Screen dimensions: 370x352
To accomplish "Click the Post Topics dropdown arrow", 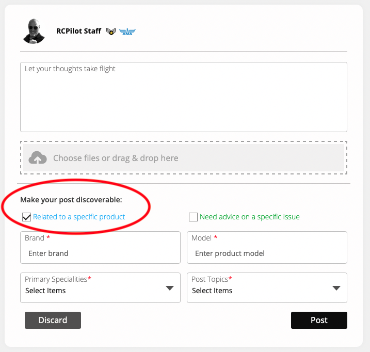I will pos(336,288).
